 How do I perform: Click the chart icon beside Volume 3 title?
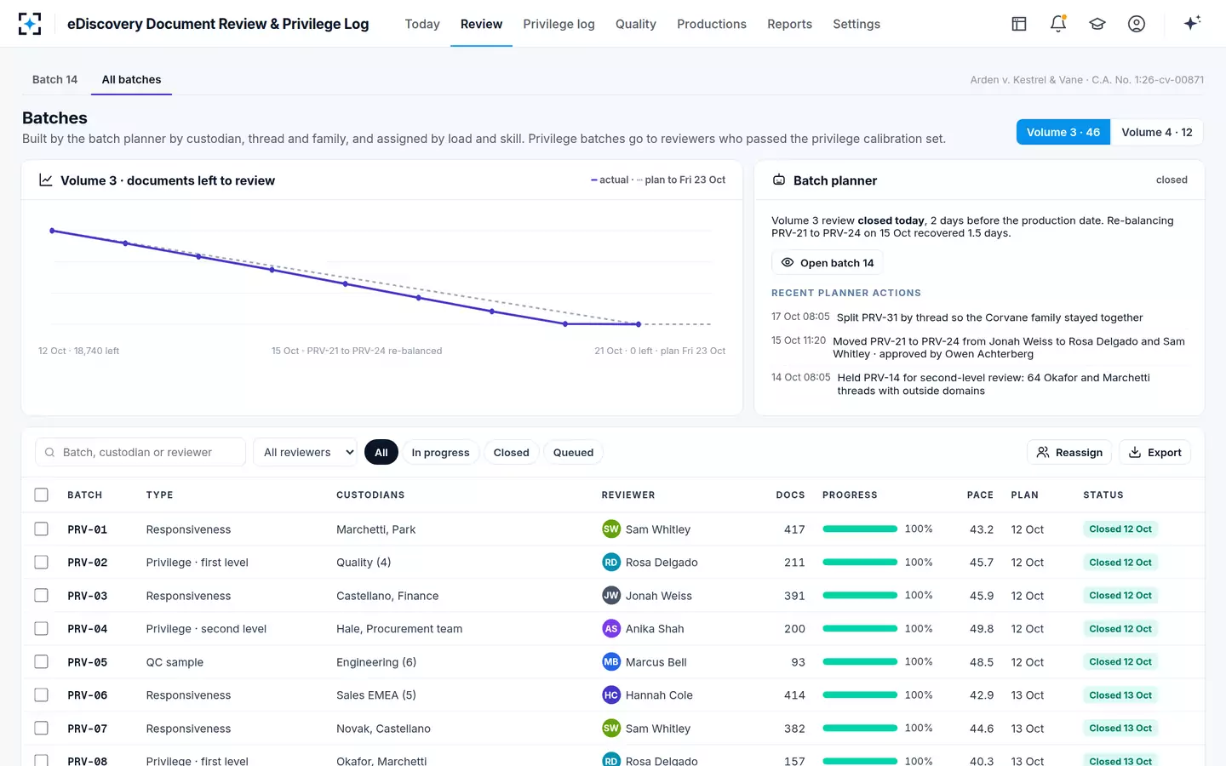pyautogui.click(x=46, y=180)
